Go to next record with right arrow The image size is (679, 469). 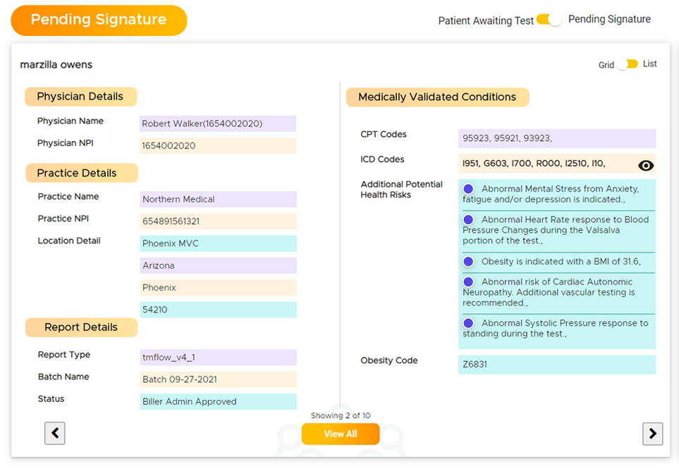(x=652, y=434)
